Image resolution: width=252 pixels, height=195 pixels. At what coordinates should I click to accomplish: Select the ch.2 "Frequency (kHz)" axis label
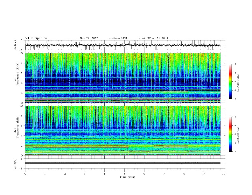tap(18, 126)
